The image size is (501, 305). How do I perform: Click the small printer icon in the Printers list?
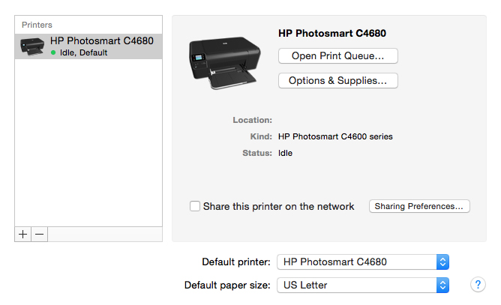(34, 46)
